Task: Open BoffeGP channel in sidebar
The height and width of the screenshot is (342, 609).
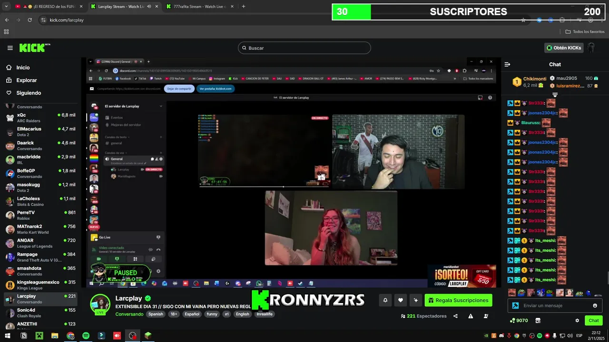Action: coord(40,173)
